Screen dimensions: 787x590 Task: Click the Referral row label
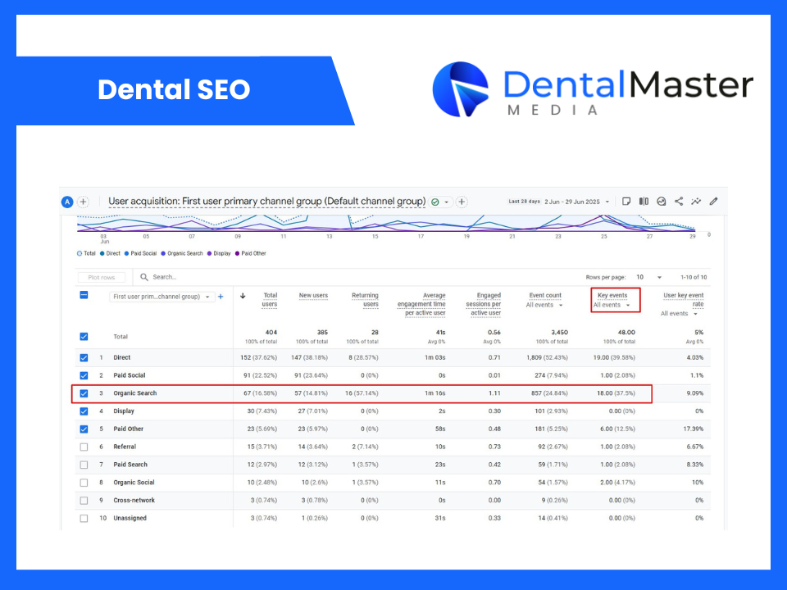click(125, 447)
